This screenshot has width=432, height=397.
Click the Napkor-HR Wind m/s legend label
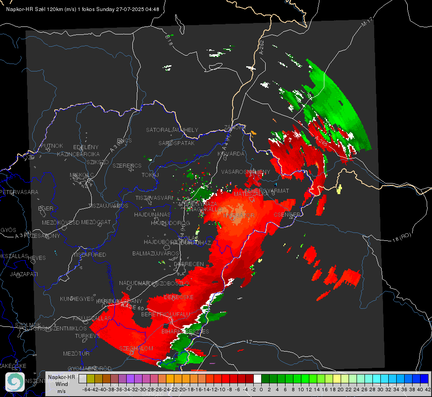61,384
